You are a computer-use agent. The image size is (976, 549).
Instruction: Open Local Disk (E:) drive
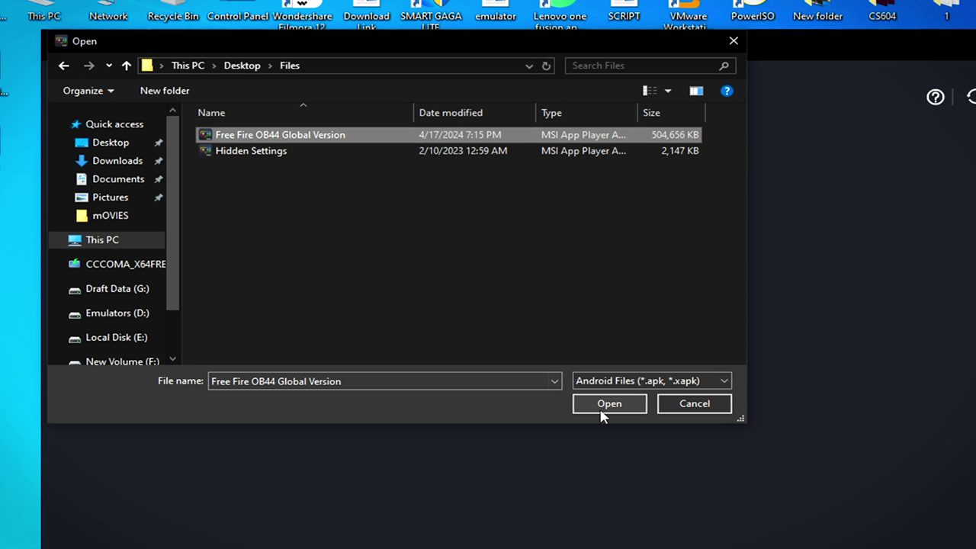[117, 338]
